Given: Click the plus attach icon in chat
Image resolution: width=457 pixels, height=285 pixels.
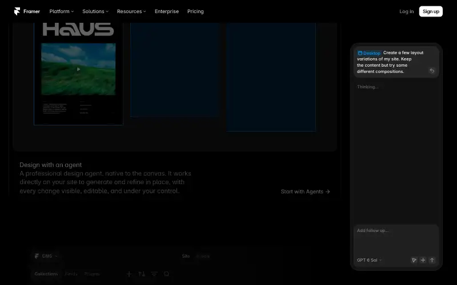Looking at the screenshot, I should [x=423, y=260].
